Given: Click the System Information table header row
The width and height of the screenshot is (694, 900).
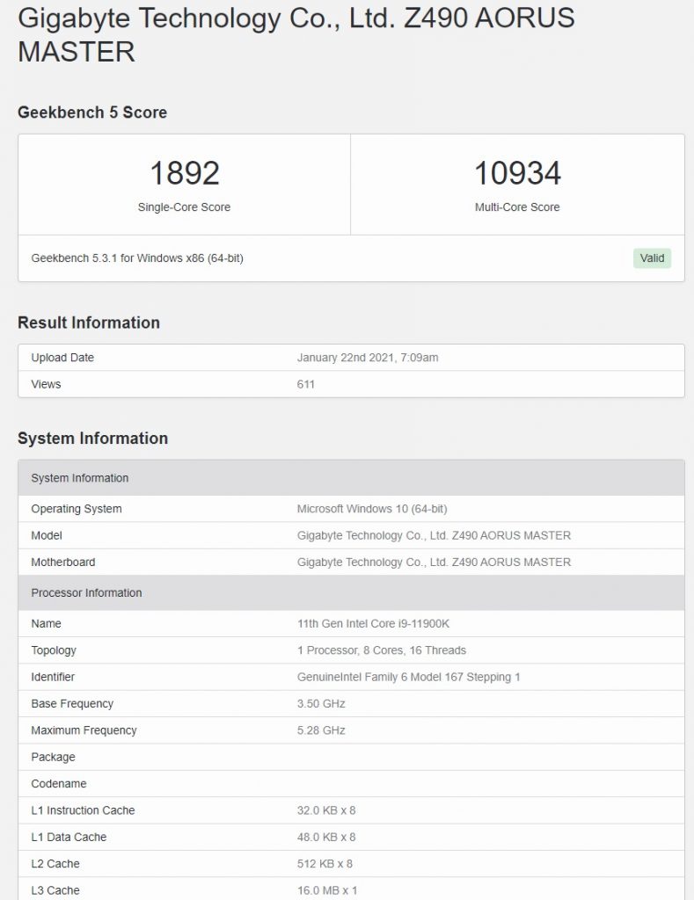Looking at the screenshot, I should 351,477.
